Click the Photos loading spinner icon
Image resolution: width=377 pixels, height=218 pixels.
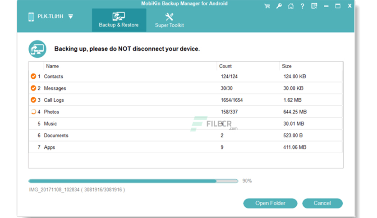33,112
